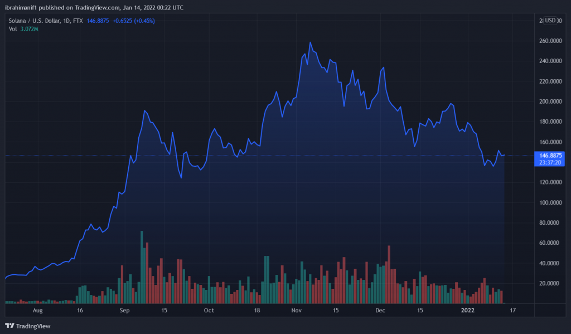Screen dimensions: 571x334
Task: Click the Aug label on time axis
Action: [38, 309]
